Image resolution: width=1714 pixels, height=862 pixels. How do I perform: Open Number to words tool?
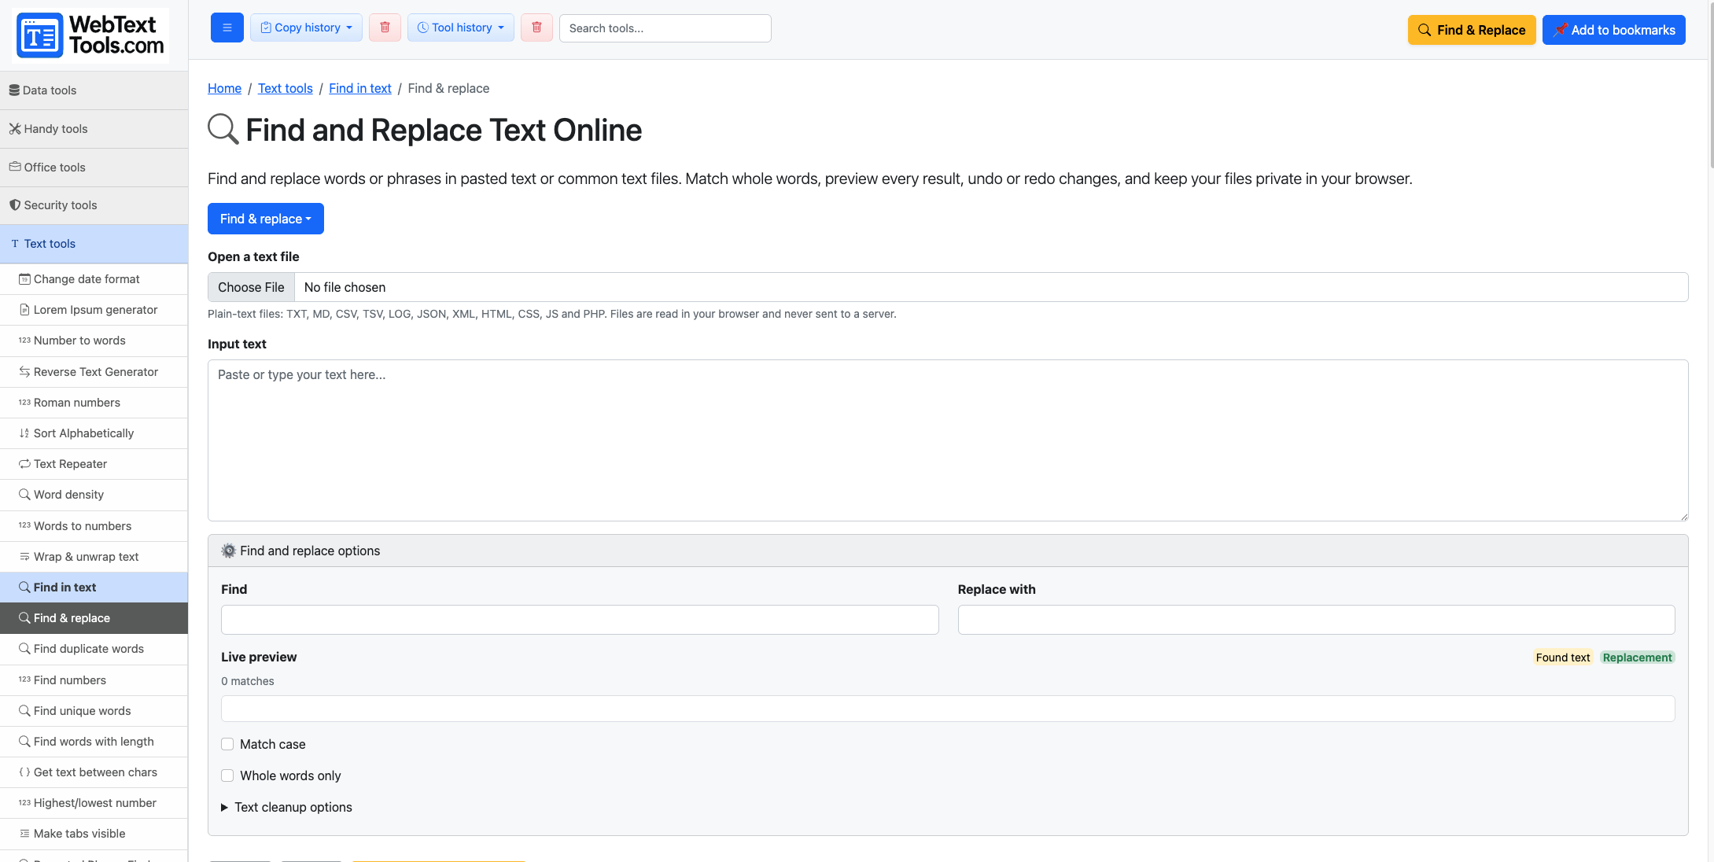(94, 341)
